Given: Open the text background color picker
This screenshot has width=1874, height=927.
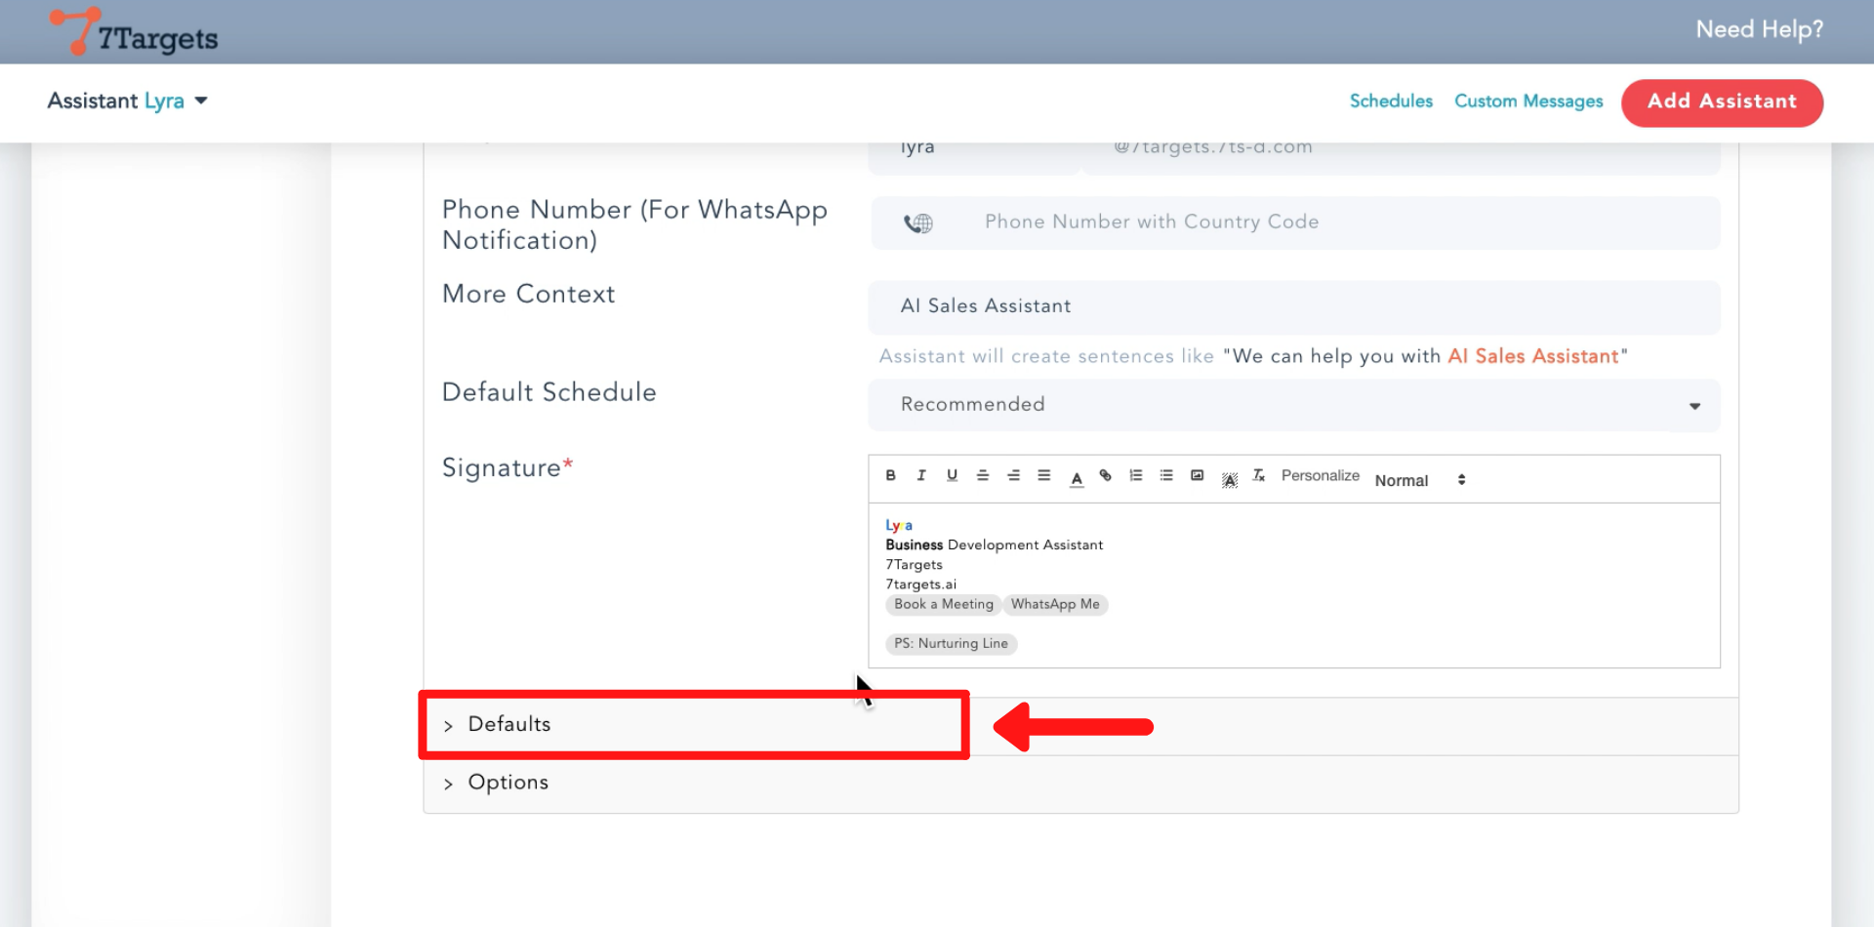Looking at the screenshot, I should (x=1229, y=479).
